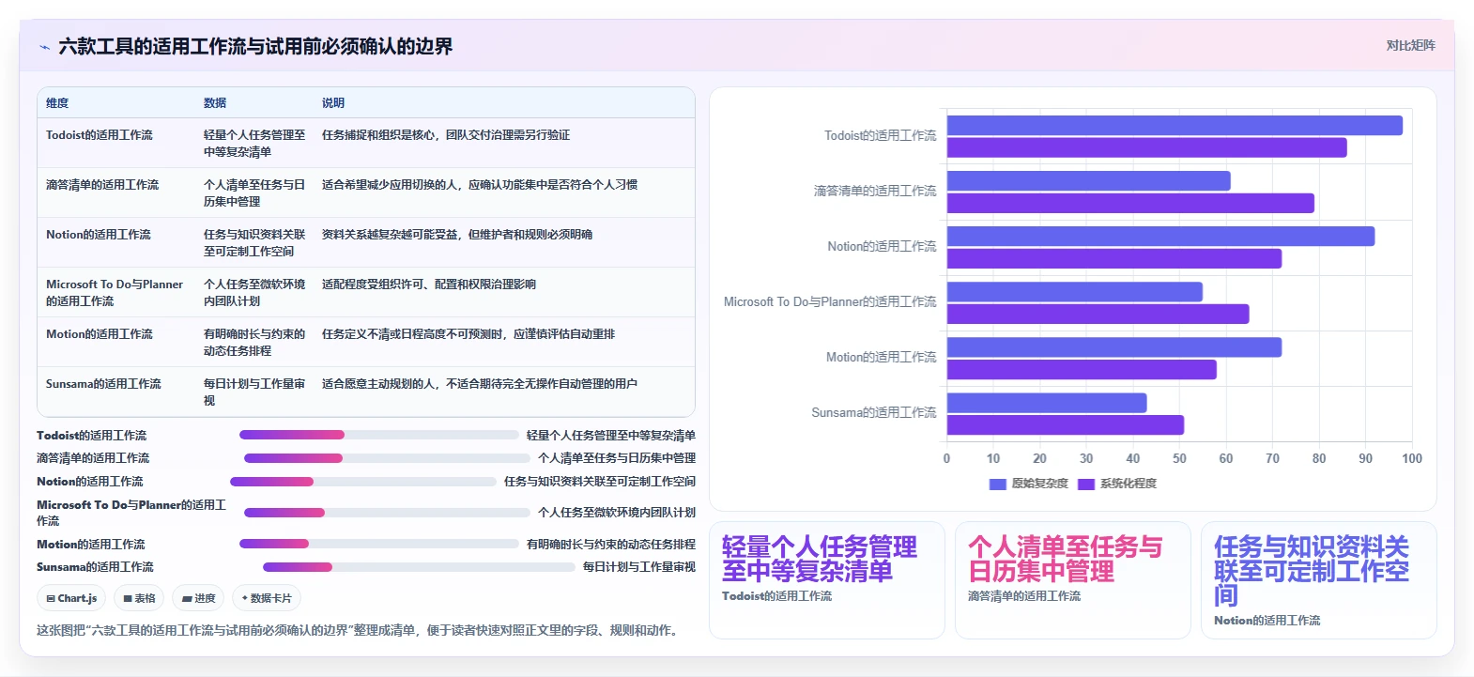The width and height of the screenshot is (1474, 677).
Task: Select table cell 'Notion的适用工作流'
Action: click(99, 235)
